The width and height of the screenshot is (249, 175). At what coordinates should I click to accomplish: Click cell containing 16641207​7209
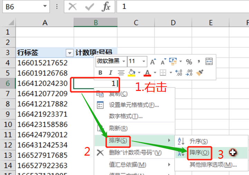45,94
